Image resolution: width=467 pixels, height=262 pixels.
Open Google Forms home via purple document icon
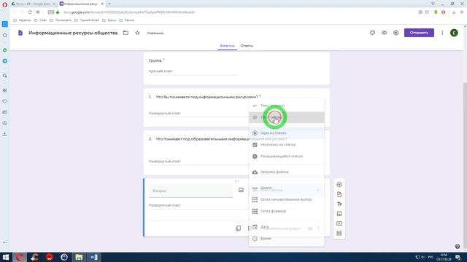click(x=20, y=33)
